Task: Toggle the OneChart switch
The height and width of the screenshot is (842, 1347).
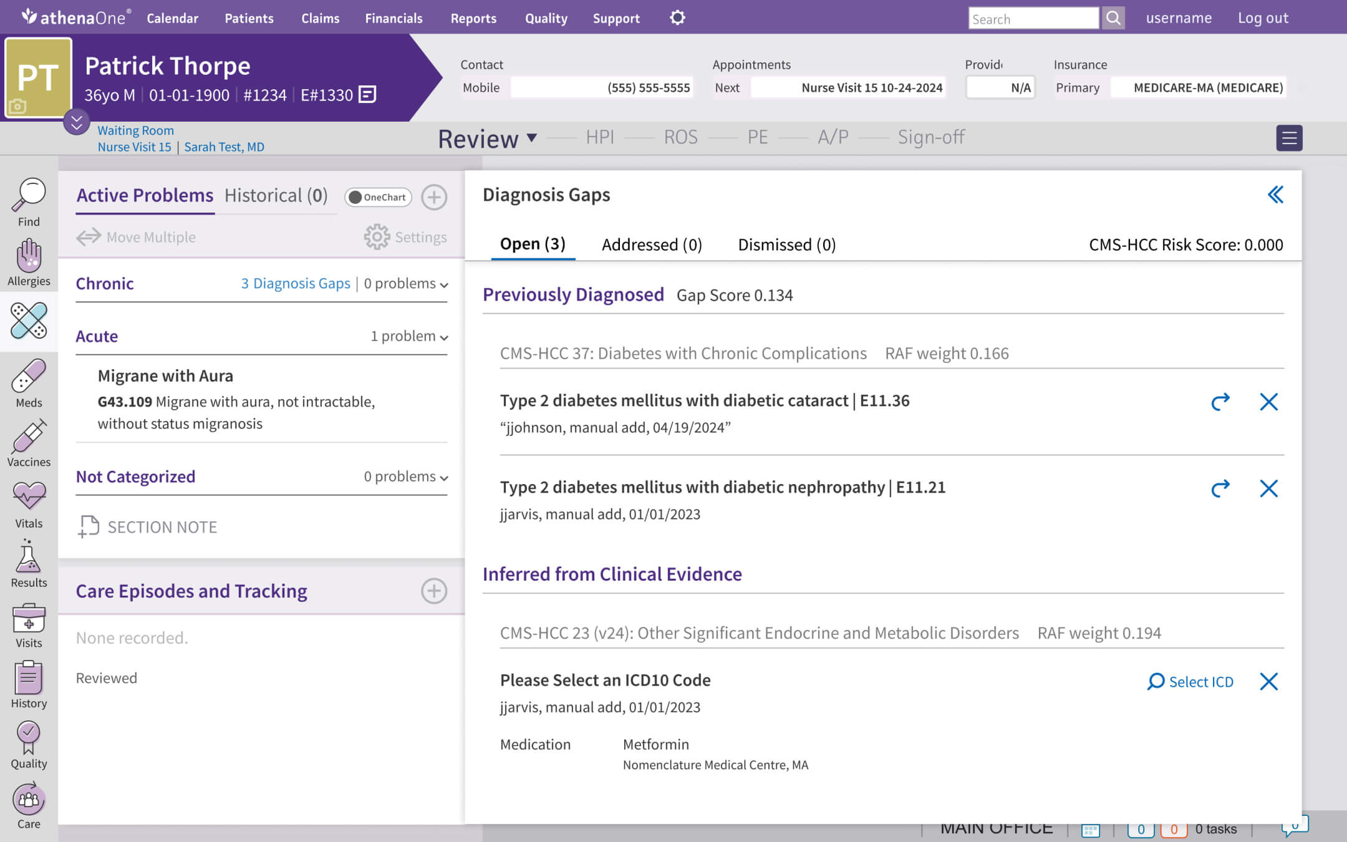Action: [x=377, y=197]
